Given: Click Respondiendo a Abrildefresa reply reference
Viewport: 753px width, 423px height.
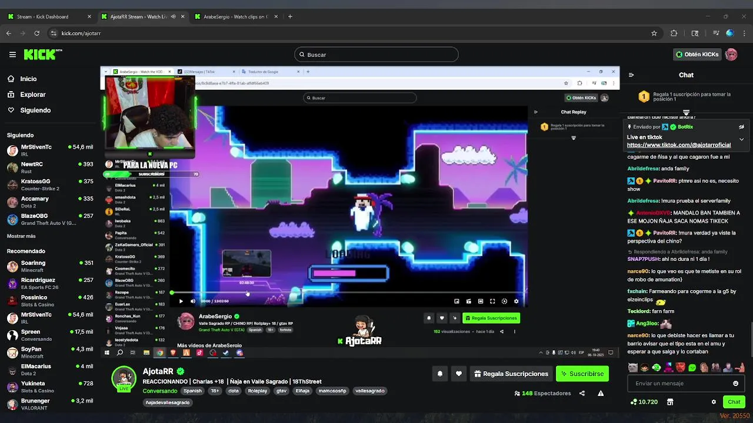Looking at the screenshot, I should (x=677, y=251).
